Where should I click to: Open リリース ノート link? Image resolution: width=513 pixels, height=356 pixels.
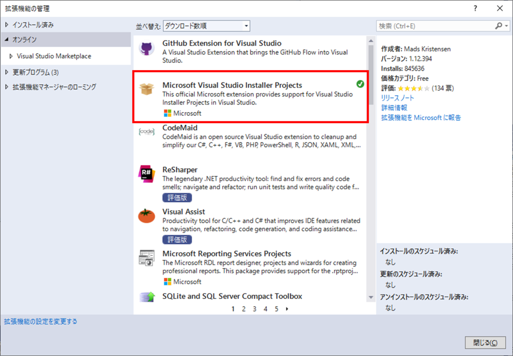(398, 98)
